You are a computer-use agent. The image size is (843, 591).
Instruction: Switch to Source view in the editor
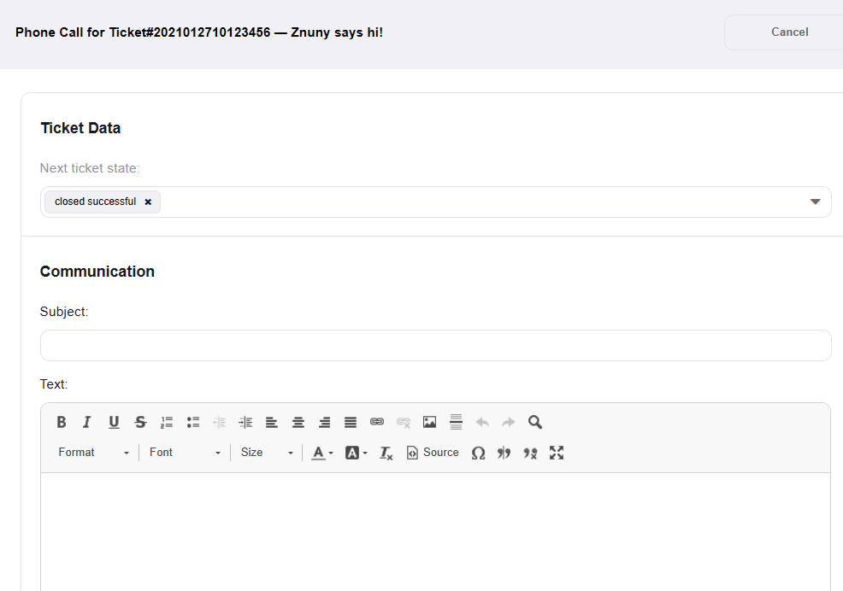433,453
